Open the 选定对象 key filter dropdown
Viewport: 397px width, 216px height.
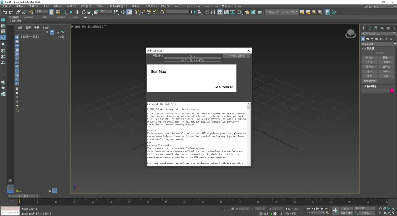pos(364,208)
